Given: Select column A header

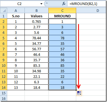Looking at the screenshot, I should pos(16,10).
